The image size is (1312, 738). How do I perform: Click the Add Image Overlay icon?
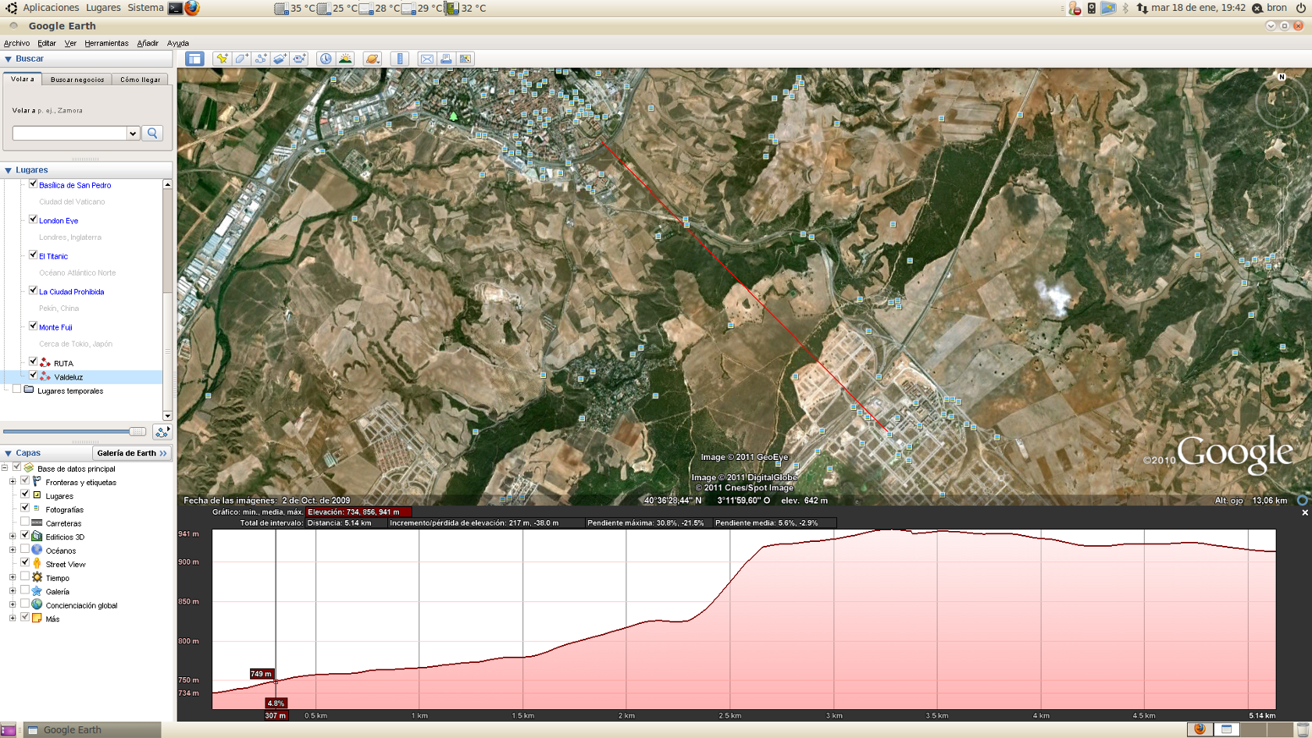coord(280,59)
